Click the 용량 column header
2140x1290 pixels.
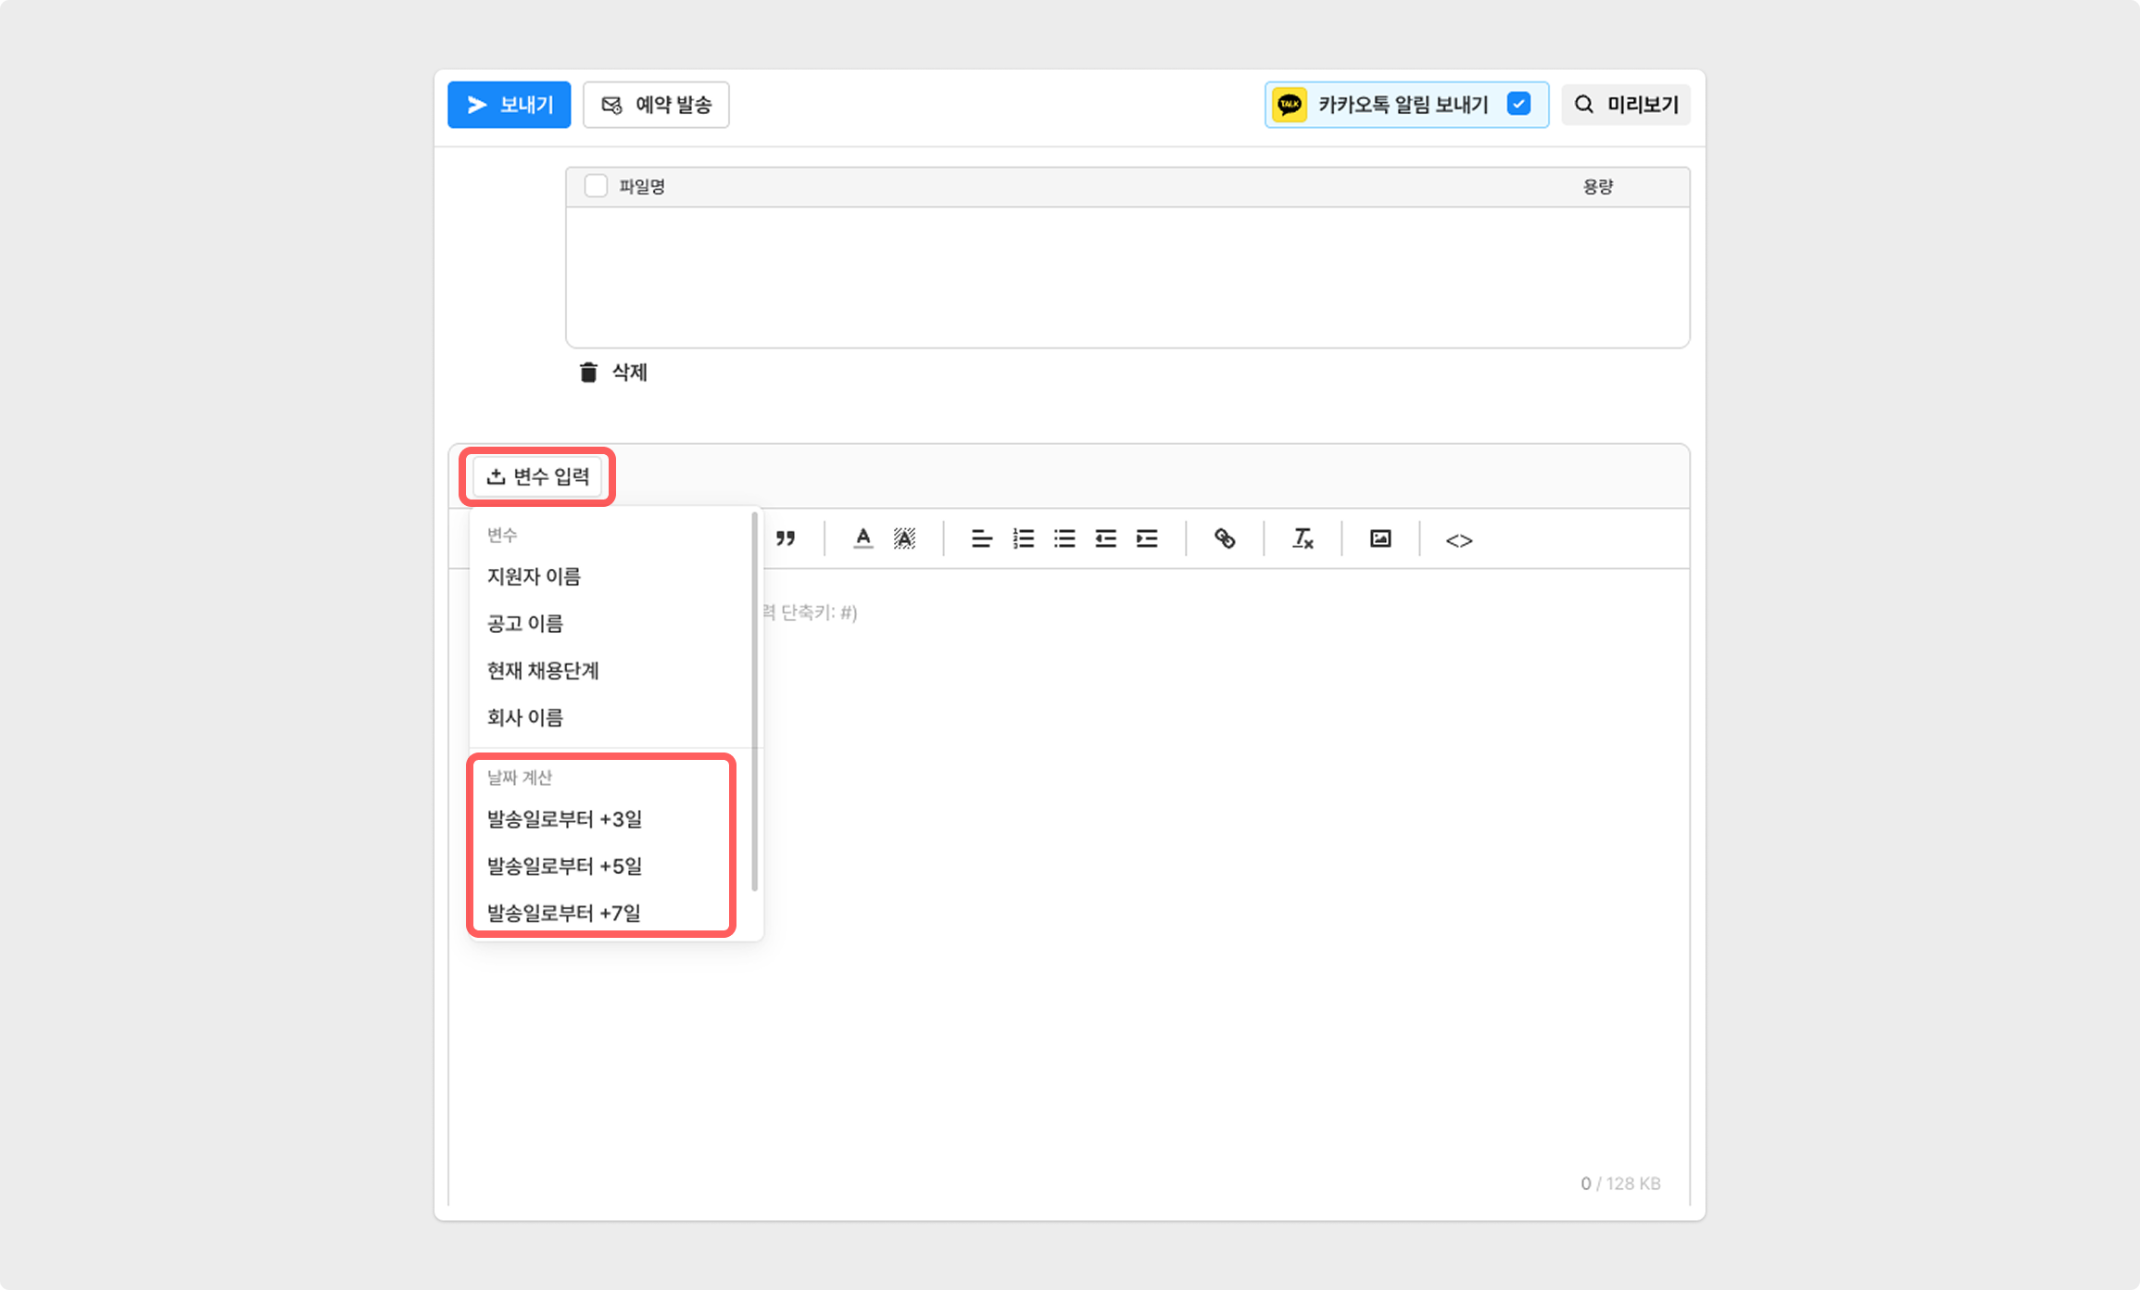(1598, 186)
